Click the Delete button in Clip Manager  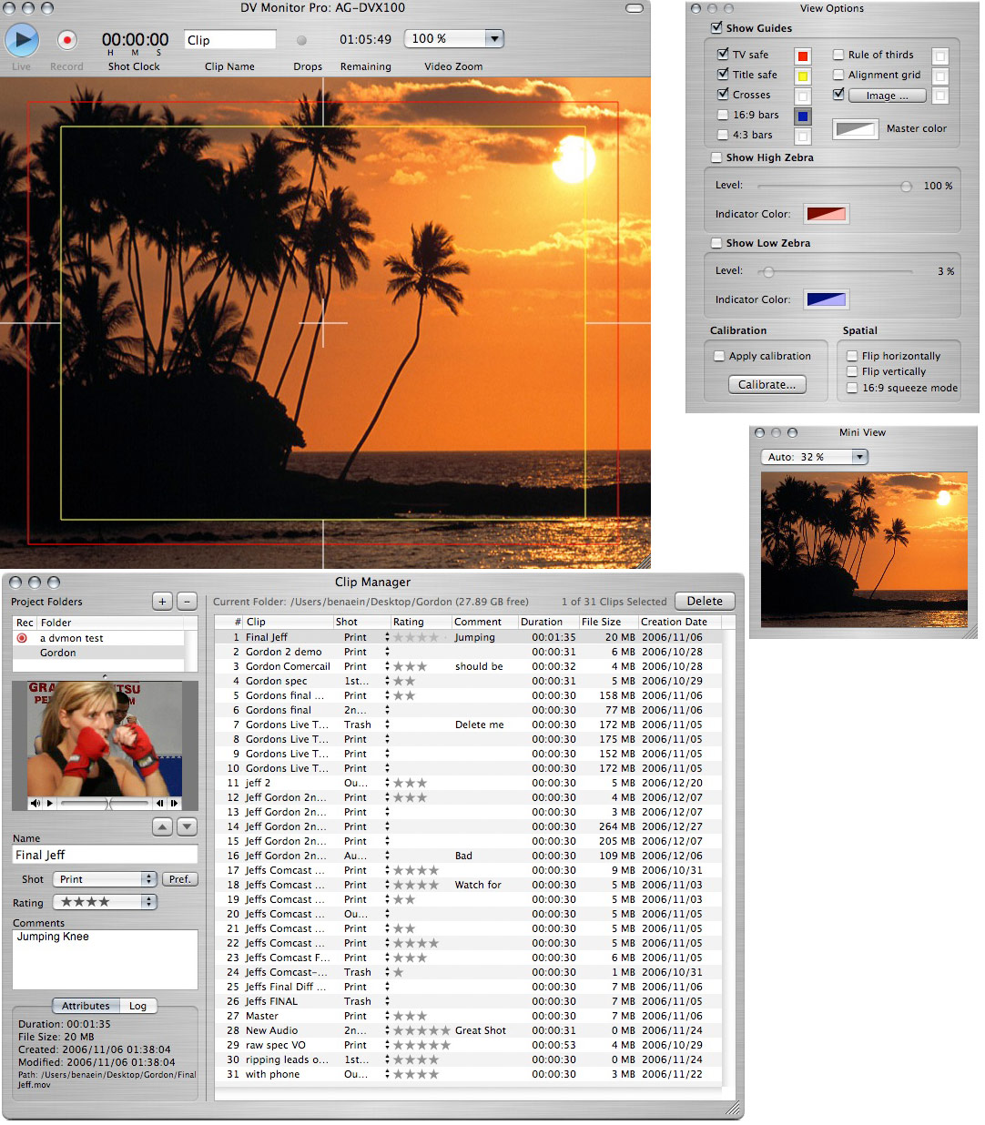click(x=705, y=601)
